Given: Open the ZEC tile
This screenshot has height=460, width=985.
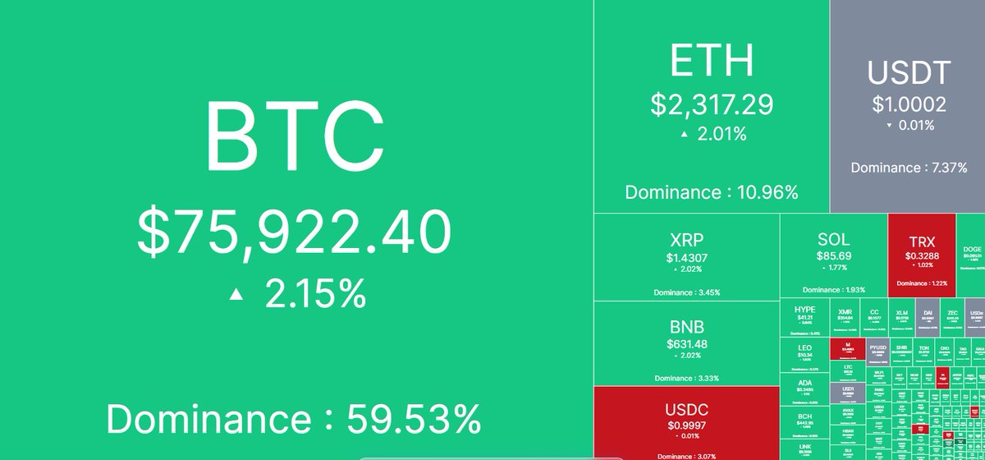Looking at the screenshot, I should [952, 315].
